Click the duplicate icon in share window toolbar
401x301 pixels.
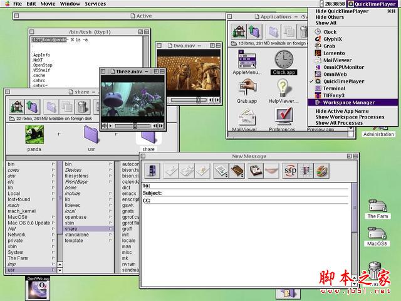[67, 107]
